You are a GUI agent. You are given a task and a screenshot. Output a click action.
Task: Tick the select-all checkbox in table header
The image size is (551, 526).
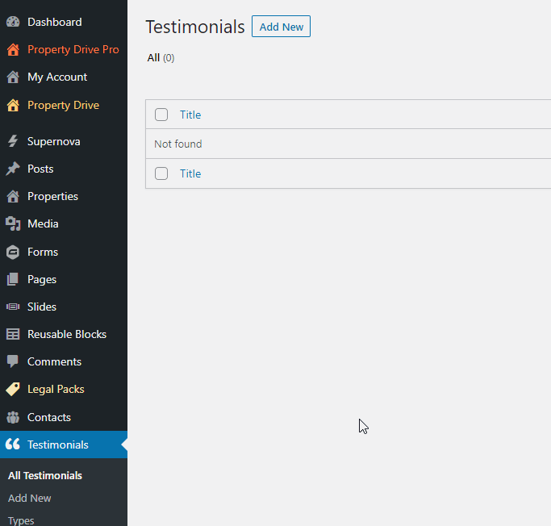click(161, 115)
